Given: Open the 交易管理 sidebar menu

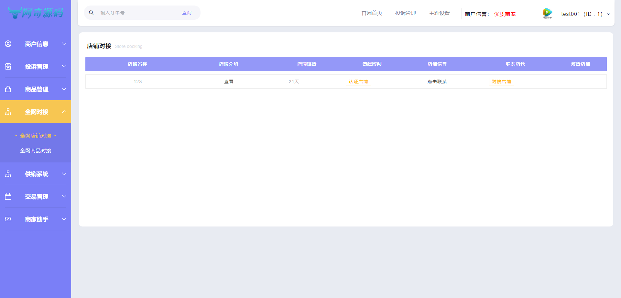Looking at the screenshot, I should pos(36,196).
